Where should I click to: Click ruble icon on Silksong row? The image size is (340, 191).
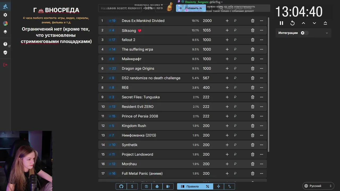(x=235, y=30)
